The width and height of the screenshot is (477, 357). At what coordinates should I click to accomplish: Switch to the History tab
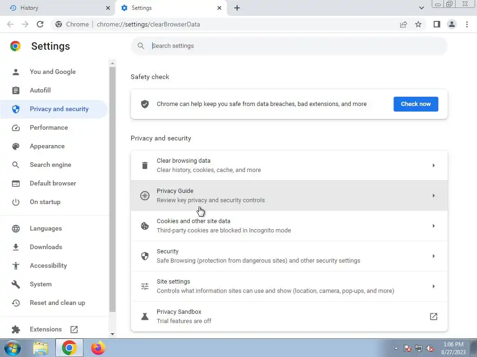(x=57, y=8)
